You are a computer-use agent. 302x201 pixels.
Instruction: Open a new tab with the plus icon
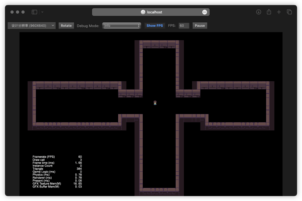[x=279, y=12]
